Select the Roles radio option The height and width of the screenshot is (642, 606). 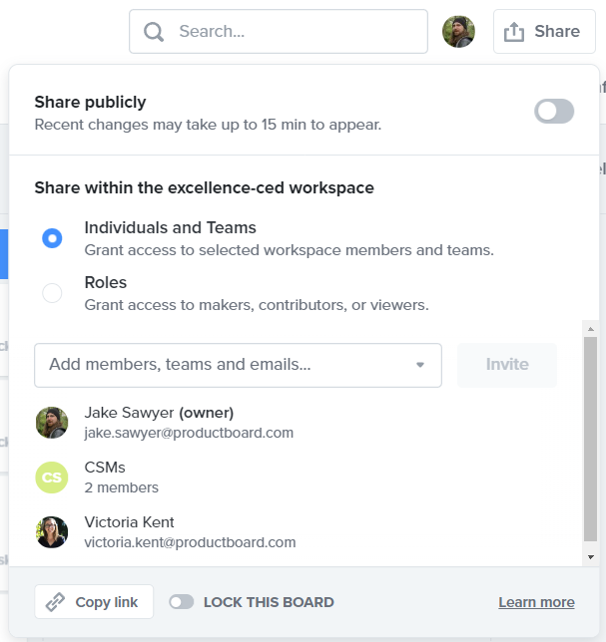click(52, 293)
